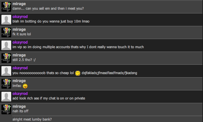
Task: Click the "alright meet lumby bank?" message text
Action: point(32,119)
